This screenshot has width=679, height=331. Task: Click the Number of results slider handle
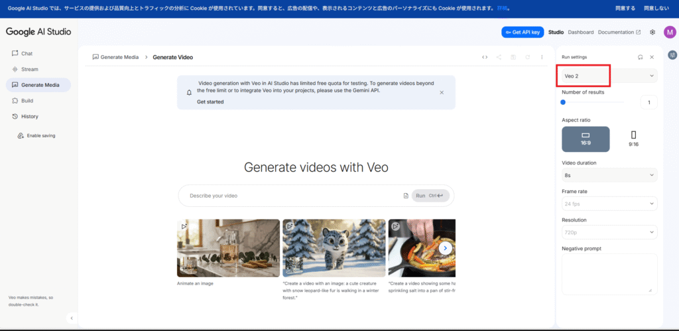(x=563, y=103)
